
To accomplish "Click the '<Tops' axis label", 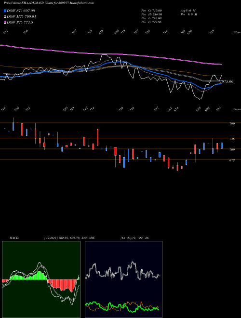I will 237,32.
